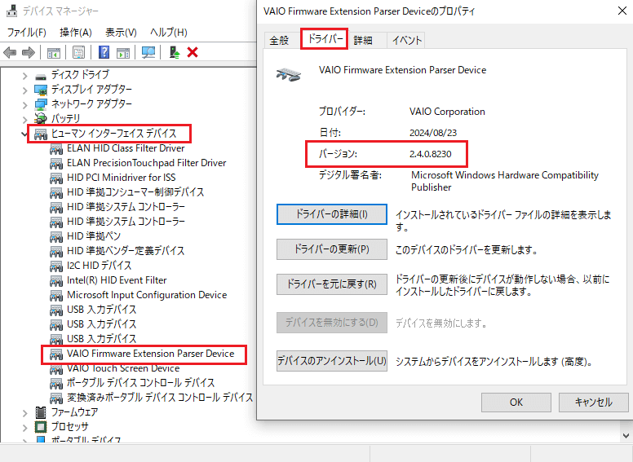Switch to the ドライバー tab
Screen dimensions: 633x462
click(325, 38)
